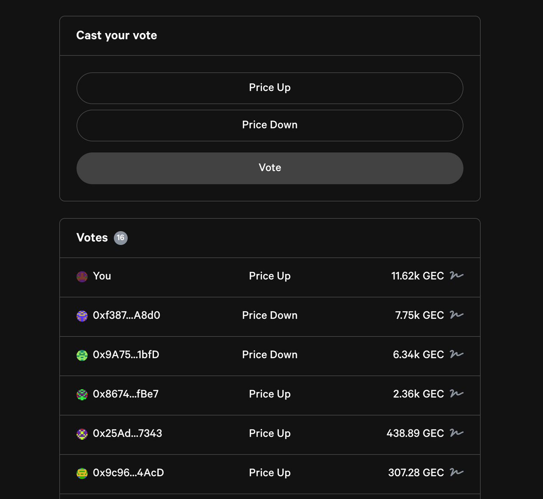This screenshot has width=543, height=499.
Task: Open signature icon beside 307.28 GEC
Action: [x=456, y=472]
